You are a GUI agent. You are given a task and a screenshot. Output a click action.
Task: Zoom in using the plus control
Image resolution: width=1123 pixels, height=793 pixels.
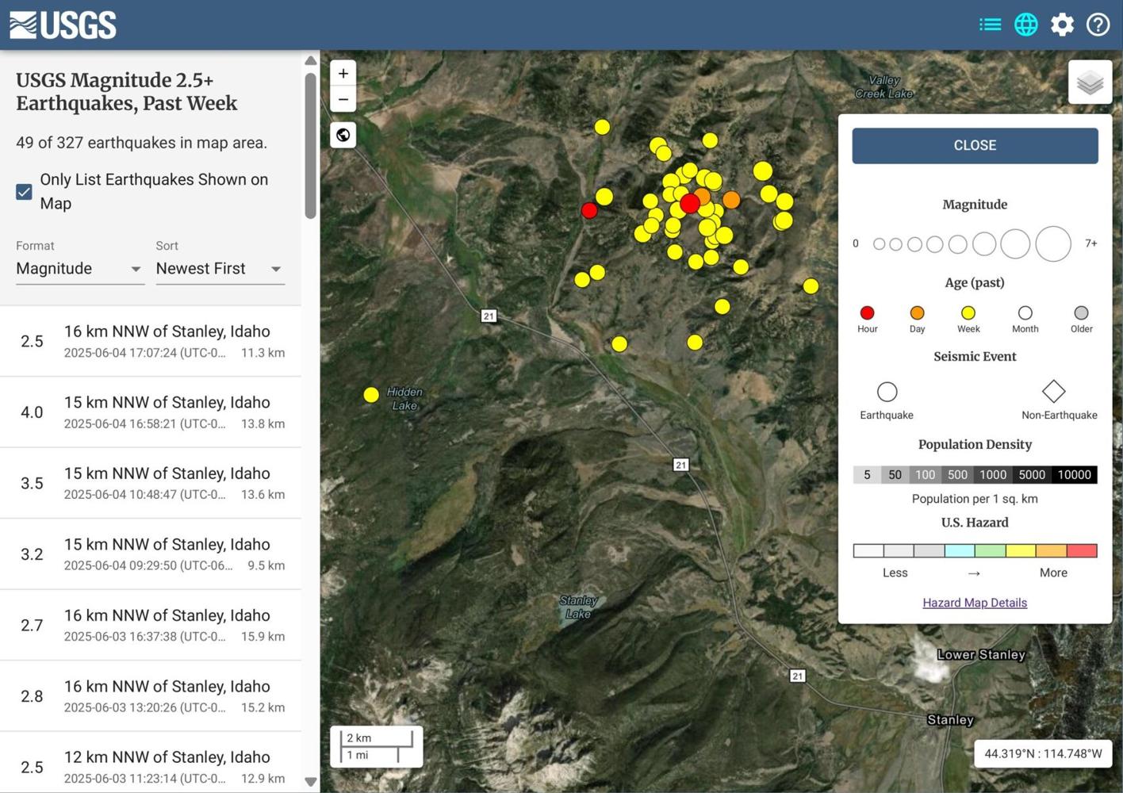pos(343,73)
